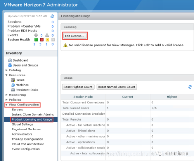This screenshot has height=161, width=194.
Task: Collapse the Resources tree section
Action: point(7,75)
